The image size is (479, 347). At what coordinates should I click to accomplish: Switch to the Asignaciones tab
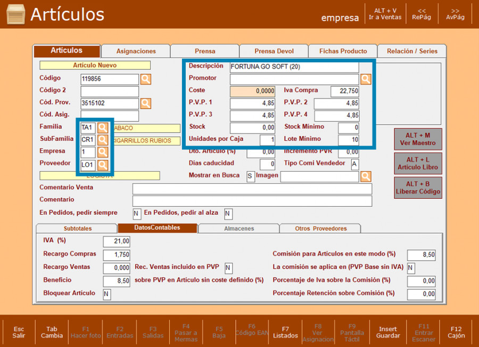136,51
